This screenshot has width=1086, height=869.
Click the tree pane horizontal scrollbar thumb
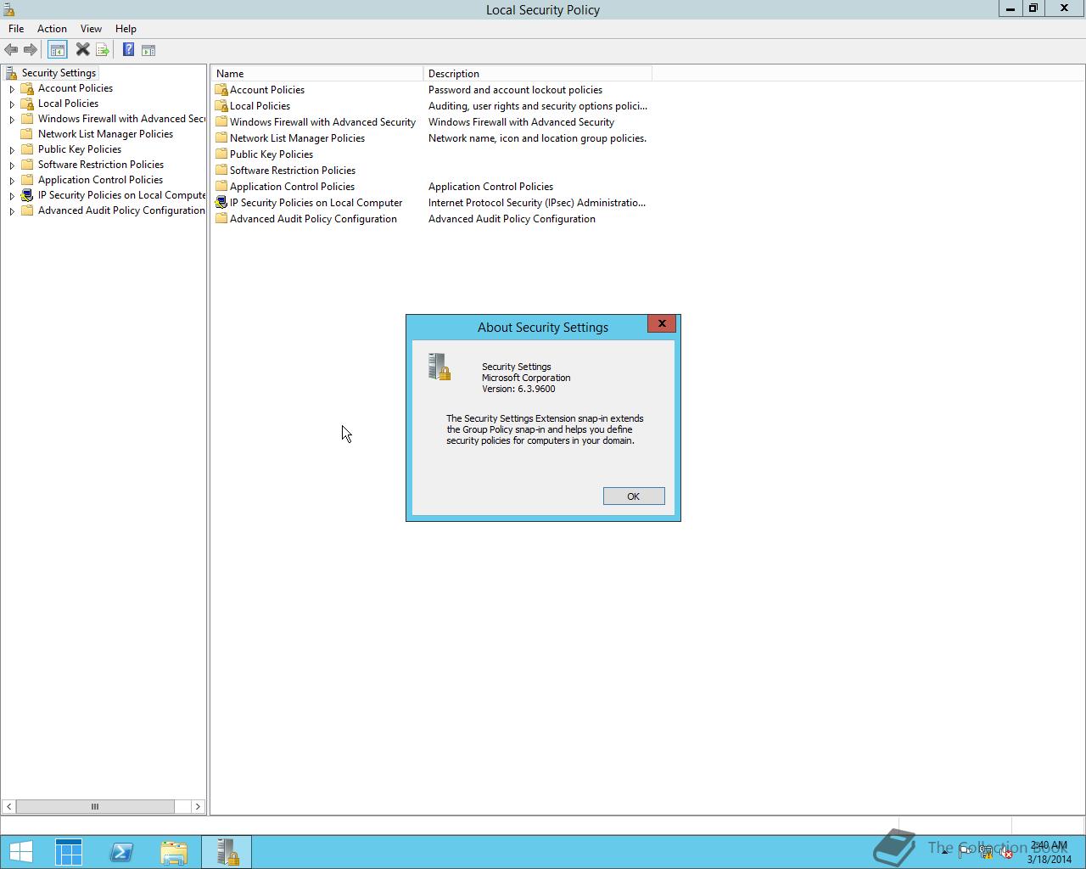tap(95, 806)
